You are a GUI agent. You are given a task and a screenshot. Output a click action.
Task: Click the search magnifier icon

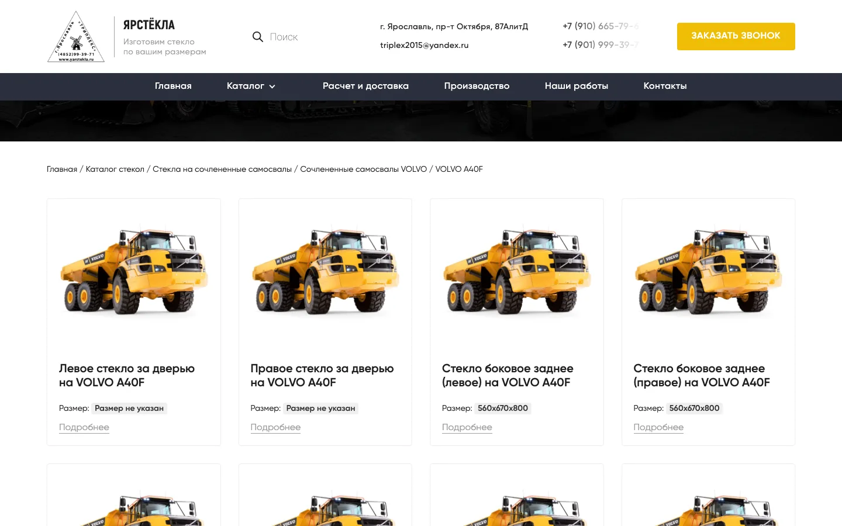257,37
